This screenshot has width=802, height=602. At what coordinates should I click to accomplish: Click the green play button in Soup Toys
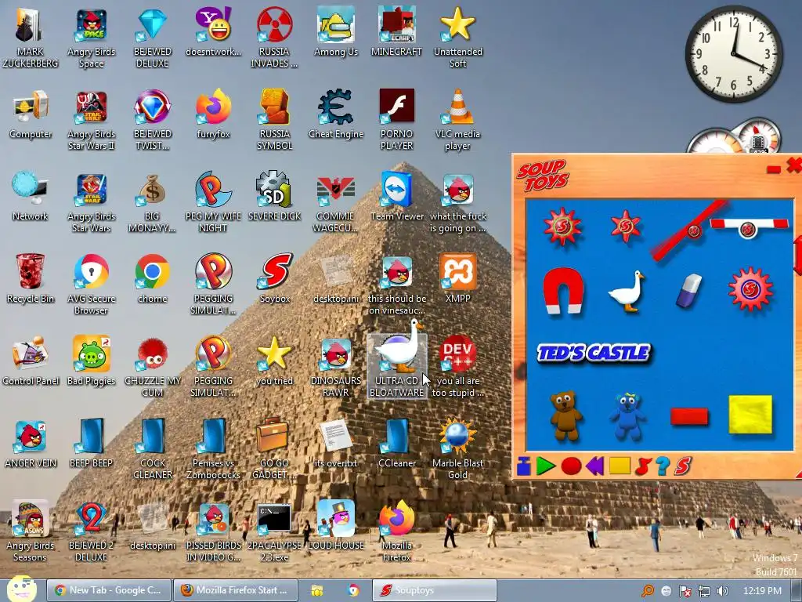546,466
